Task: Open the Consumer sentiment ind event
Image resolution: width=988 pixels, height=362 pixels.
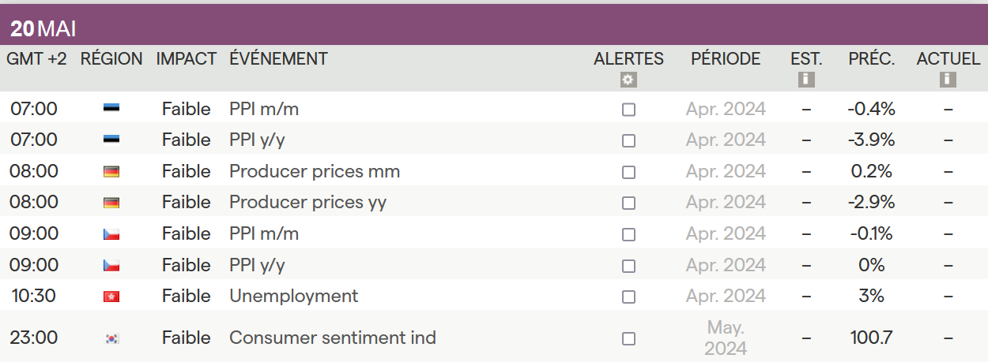Action: pos(332,338)
